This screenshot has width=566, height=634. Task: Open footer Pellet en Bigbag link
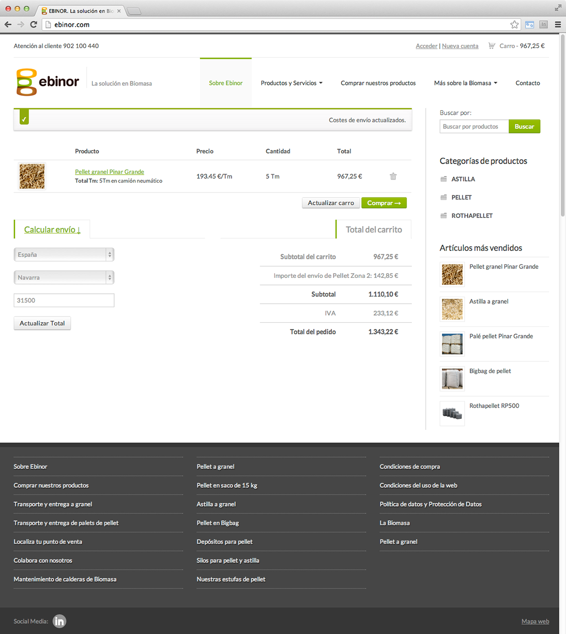click(218, 523)
